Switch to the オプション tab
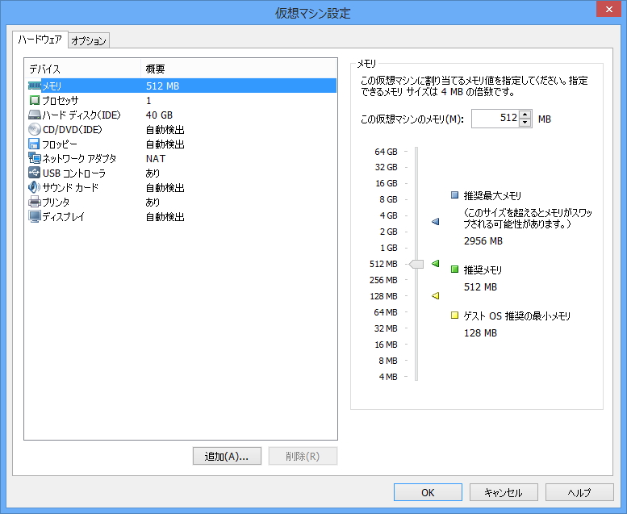 click(89, 41)
